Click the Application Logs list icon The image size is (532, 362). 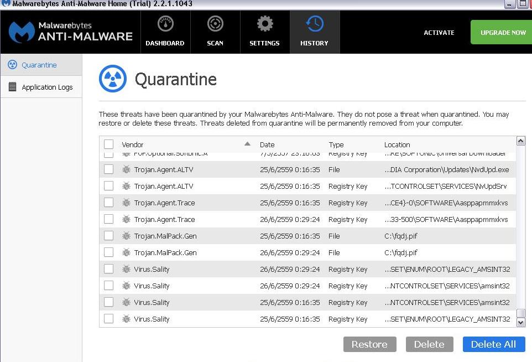(13, 87)
